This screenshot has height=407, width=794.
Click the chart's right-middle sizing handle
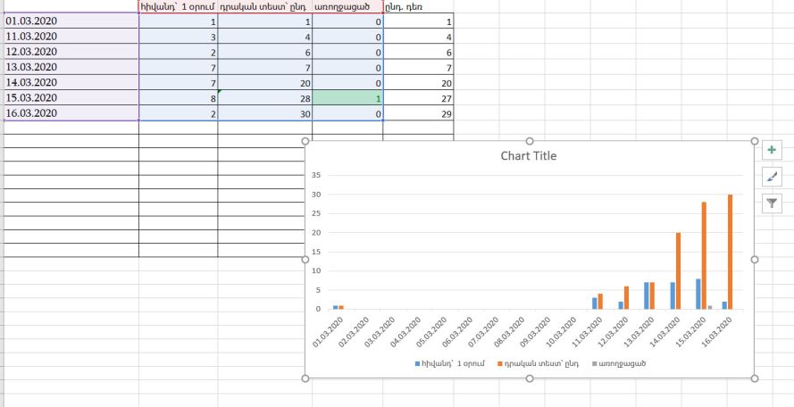(x=754, y=259)
